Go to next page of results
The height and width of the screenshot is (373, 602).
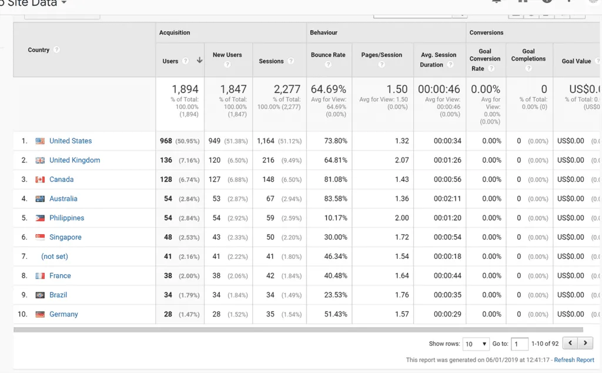585,343
